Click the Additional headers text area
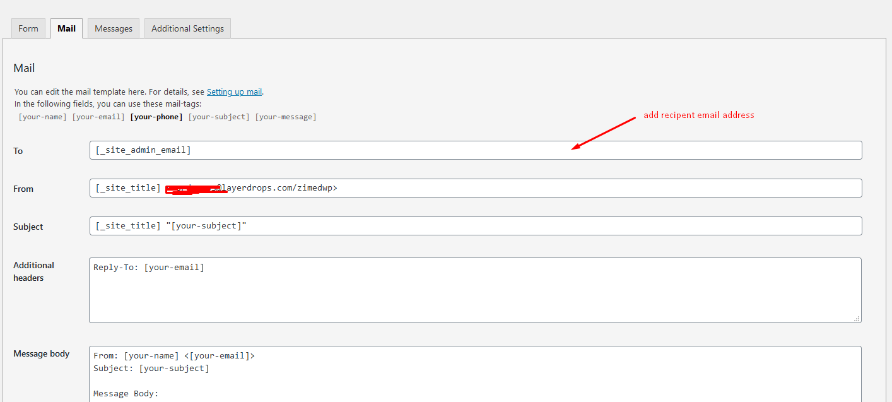Image resolution: width=892 pixels, height=402 pixels. 475,290
